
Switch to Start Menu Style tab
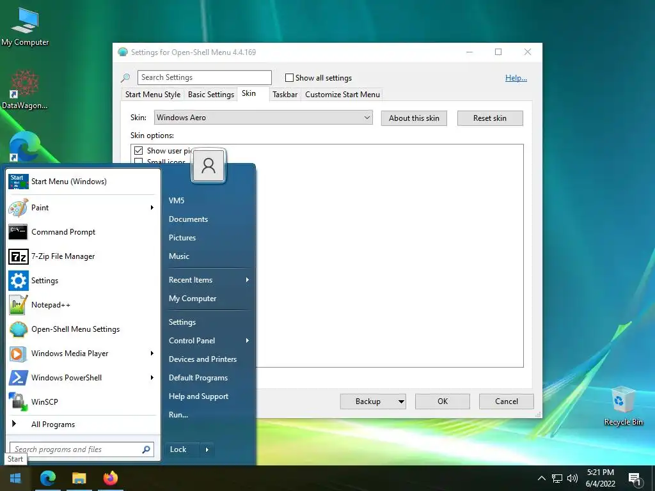click(153, 95)
